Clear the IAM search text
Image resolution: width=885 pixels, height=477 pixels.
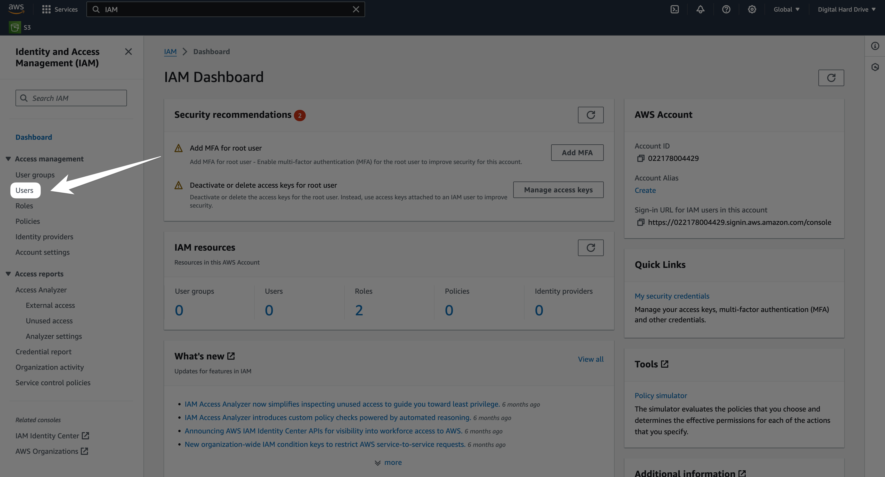[x=356, y=9]
